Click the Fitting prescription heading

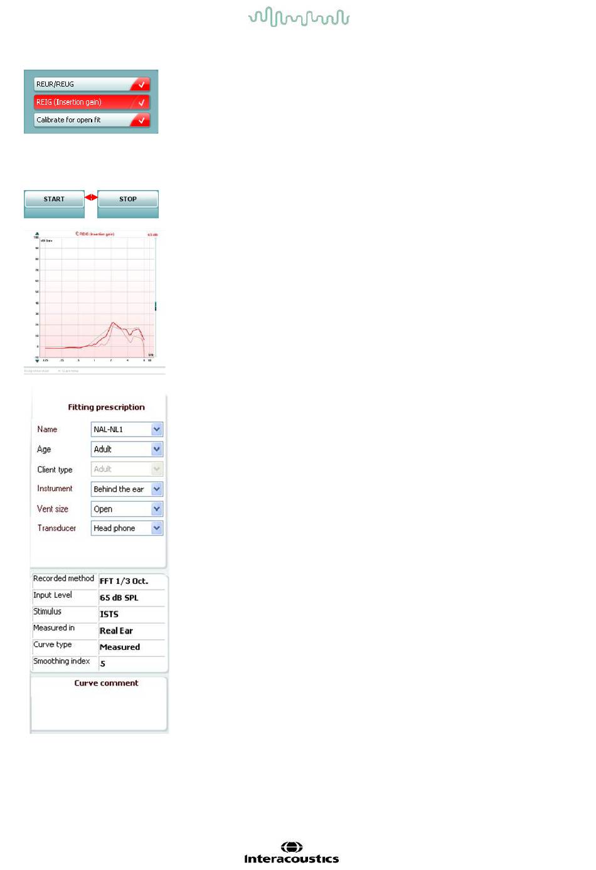tap(106, 407)
